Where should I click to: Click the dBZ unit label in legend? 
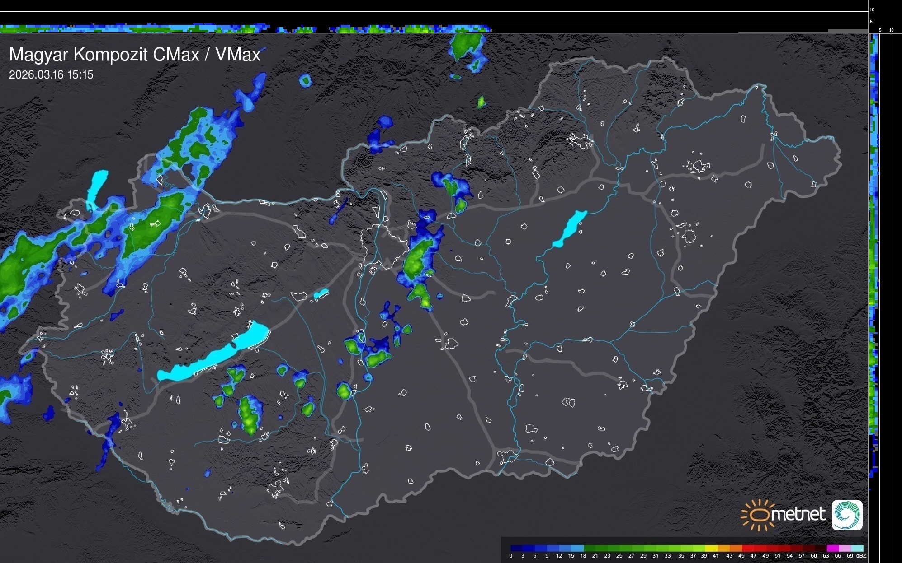point(861,556)
